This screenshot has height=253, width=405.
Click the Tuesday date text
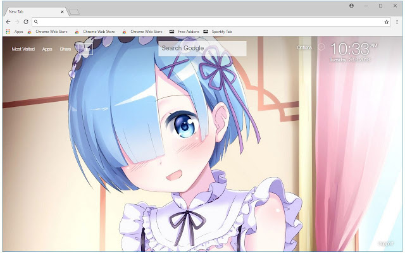[350, 59]
